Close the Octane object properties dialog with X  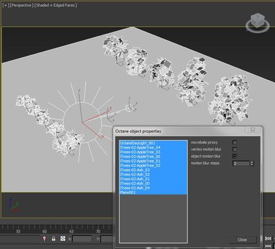[252, 130]
